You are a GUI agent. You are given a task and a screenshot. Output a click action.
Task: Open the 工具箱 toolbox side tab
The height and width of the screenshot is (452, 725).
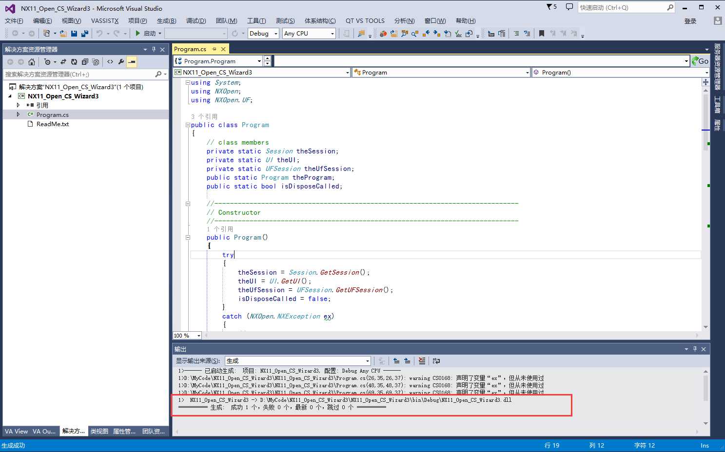click(717, 104)
